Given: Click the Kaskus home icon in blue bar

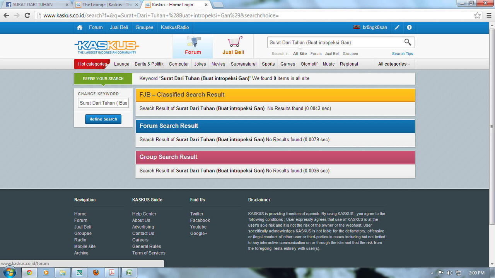Looking at the screenshot, I should [80, 27].
